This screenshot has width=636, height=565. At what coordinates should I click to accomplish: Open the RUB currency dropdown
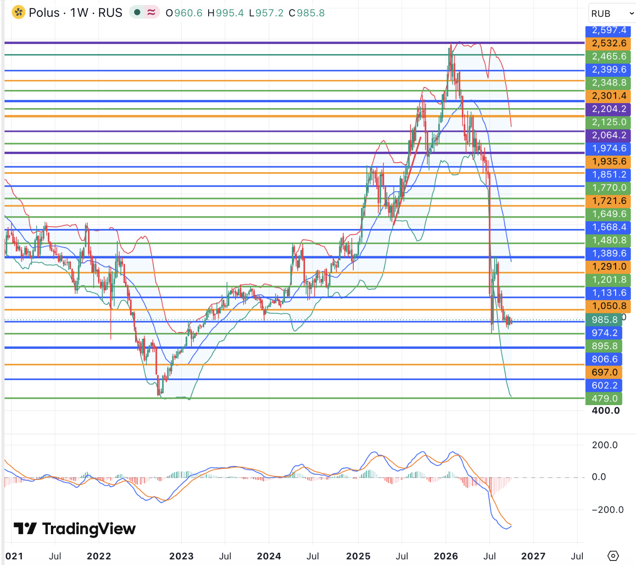pyautogui.click(x=612, y=14)
